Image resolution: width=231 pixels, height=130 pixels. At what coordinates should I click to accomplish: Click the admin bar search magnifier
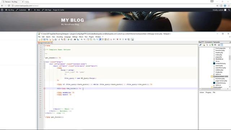click(x=229, y=10)
